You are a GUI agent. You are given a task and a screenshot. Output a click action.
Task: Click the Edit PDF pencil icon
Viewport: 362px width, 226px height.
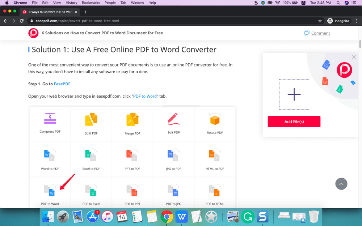click(174, 119)
